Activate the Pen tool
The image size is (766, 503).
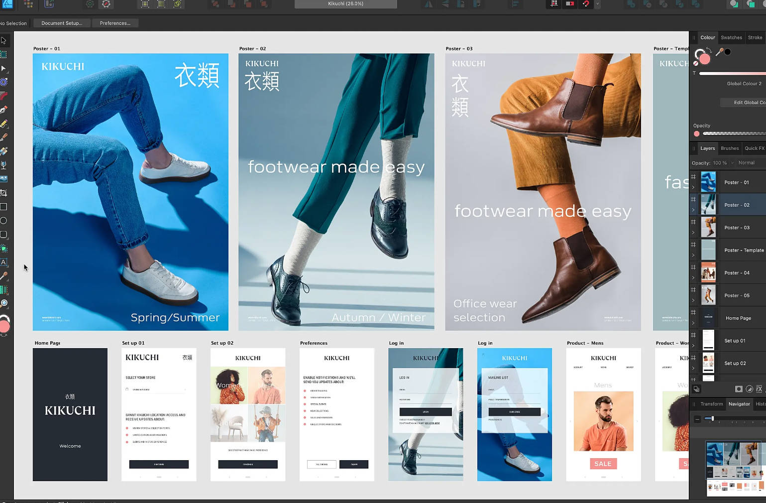(x=4, y=110)
